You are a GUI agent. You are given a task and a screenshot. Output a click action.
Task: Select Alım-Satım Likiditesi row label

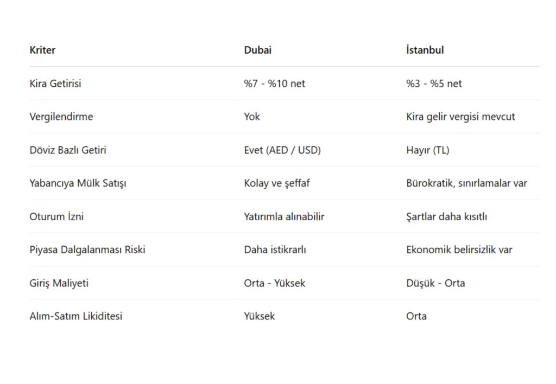coord(75,316)
